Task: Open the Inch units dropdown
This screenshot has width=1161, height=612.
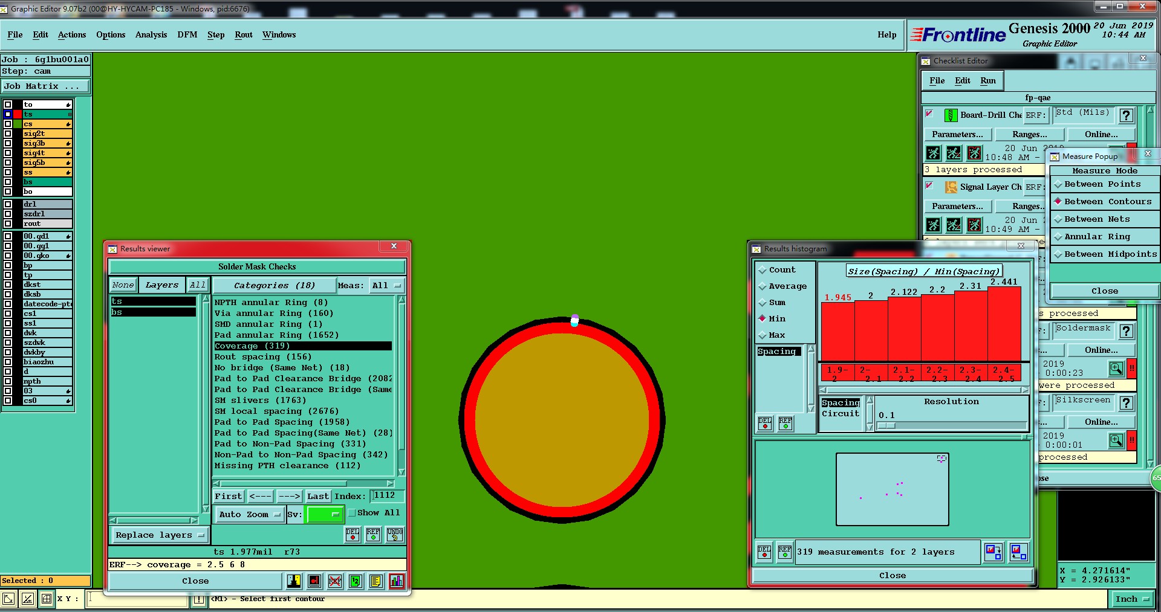Action: (1132, 599)
